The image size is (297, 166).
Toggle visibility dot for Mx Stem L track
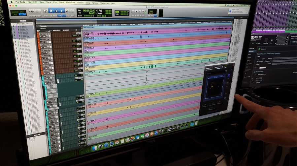point(15,39)
